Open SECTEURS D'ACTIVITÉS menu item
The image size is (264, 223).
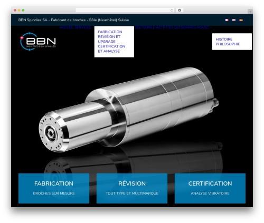[x=154, y=27]
